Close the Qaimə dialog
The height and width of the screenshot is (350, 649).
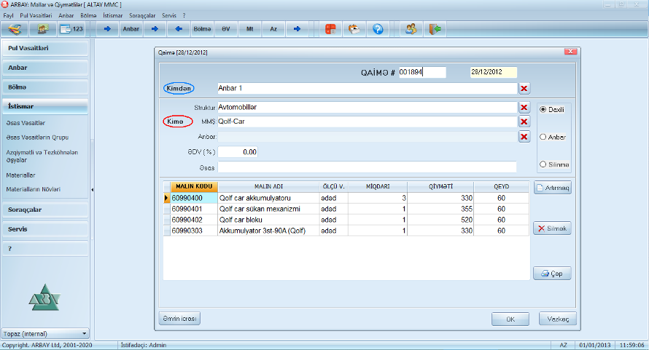click(x=570, y=52)
